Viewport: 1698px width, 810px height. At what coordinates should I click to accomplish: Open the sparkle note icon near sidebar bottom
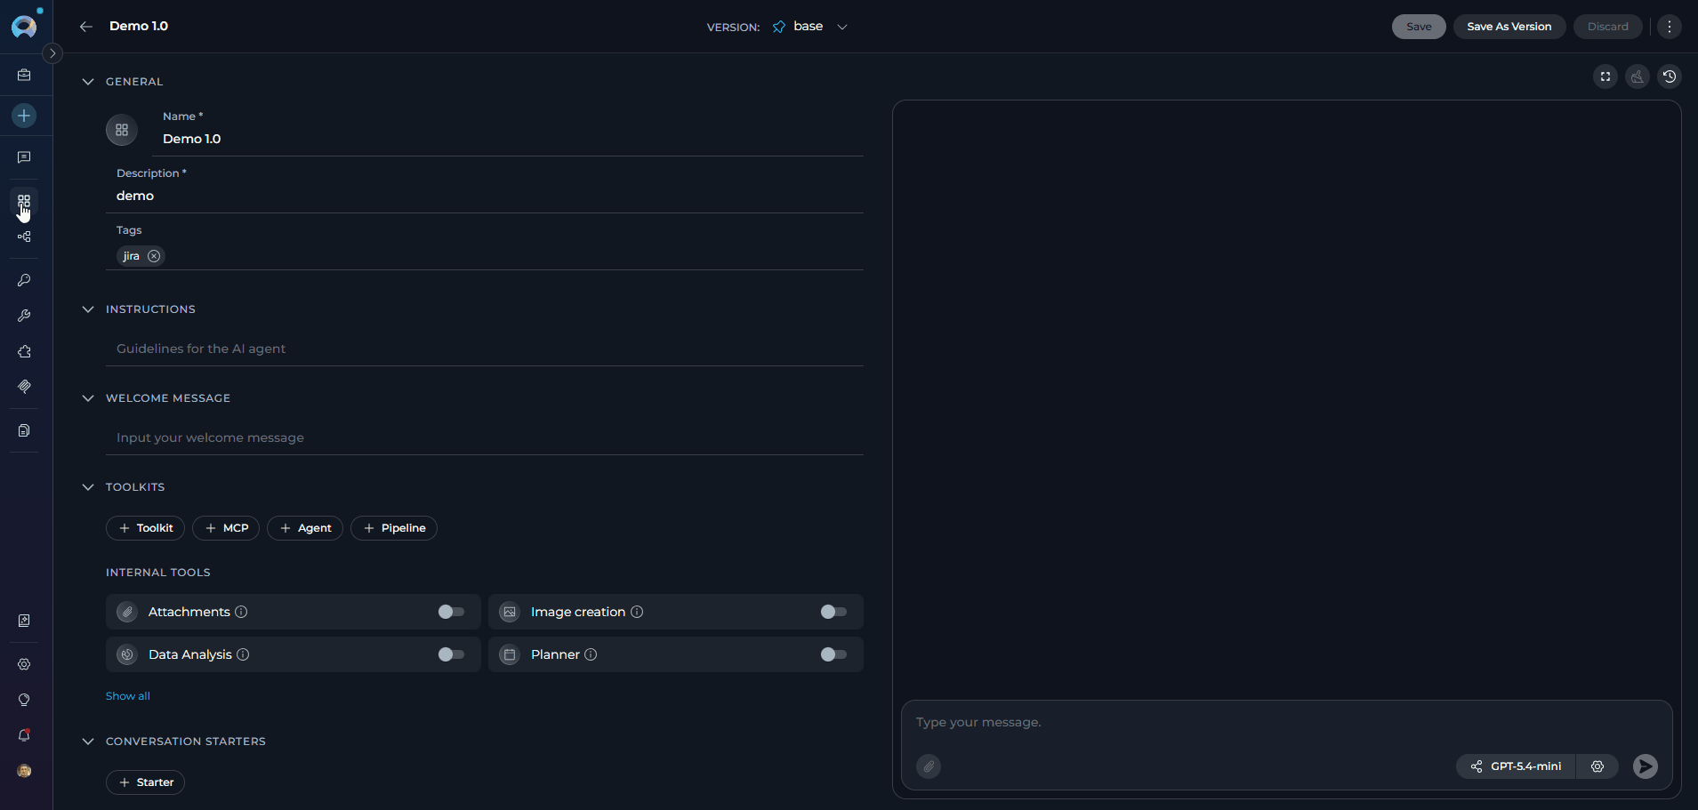pos(24,621)
